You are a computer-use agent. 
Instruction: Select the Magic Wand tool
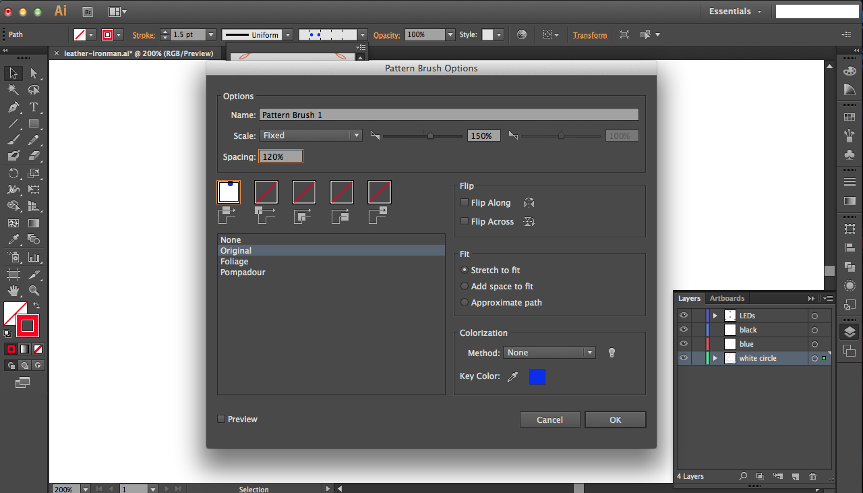coord(13,90)
